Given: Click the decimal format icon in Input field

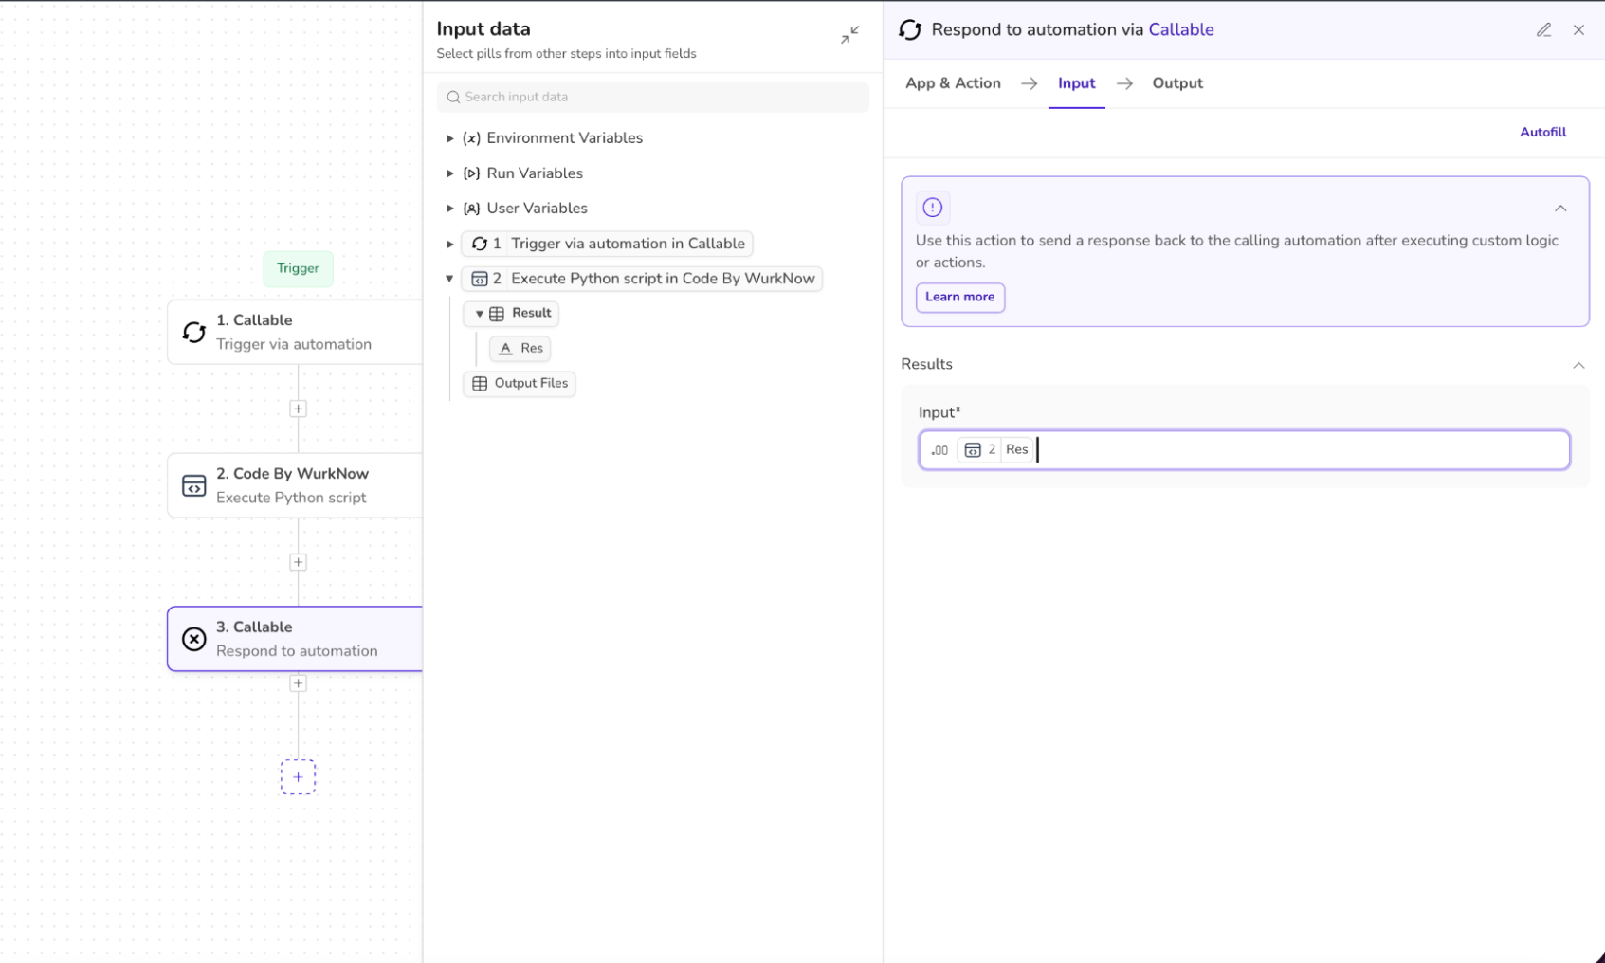Looking at the screenshot, I should [939, 450].
